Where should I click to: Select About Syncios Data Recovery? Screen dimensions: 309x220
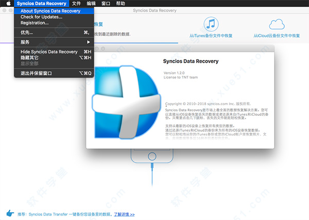click(x=54, y=11)
